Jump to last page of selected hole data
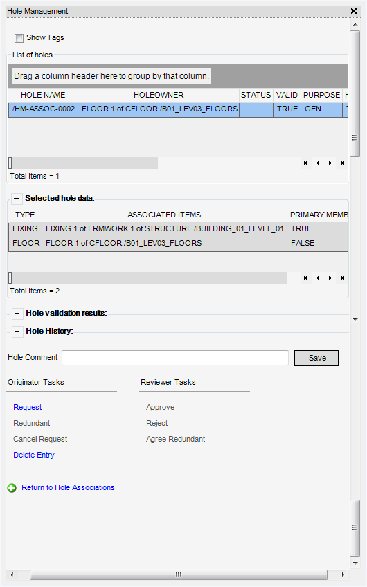This screenshot has height=587, width=367. pyautogui.click(x=342, y=278)
